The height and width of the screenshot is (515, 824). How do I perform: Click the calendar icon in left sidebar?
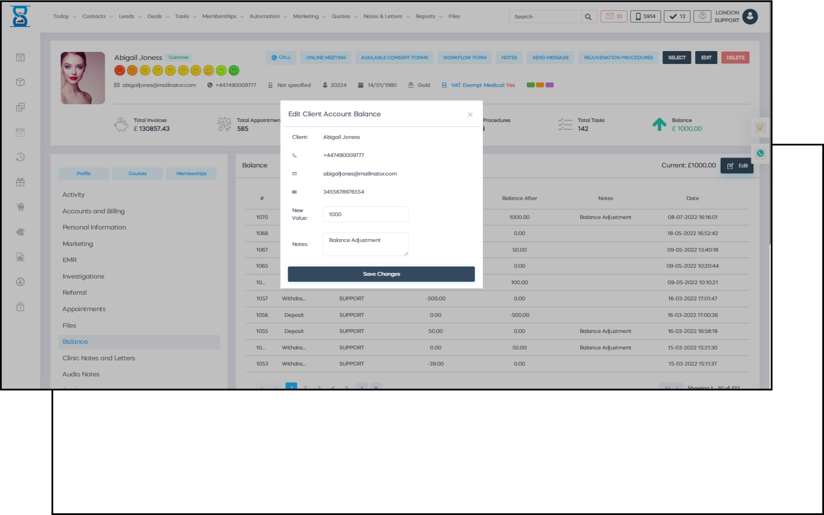[20, 58]
